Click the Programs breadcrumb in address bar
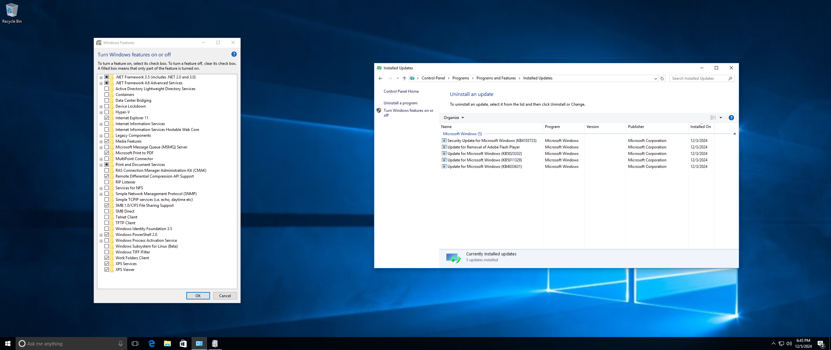The width and height of the screenshot is (831, 350). click(x=461, y=78)
